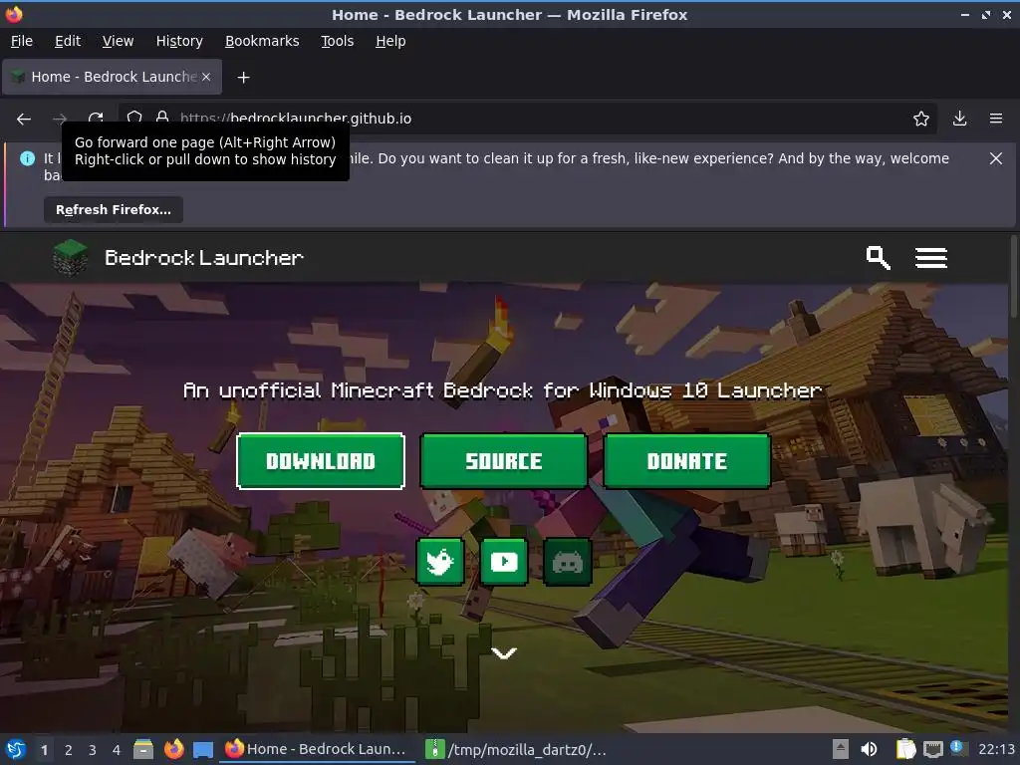This screenshot has width=1020, height=765.
Task: Click the scroll-down chevron on the hero image
Action: 504,653
